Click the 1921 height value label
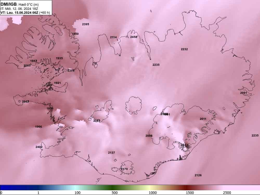Screen dimensions: 260x195 click(57, 83)
